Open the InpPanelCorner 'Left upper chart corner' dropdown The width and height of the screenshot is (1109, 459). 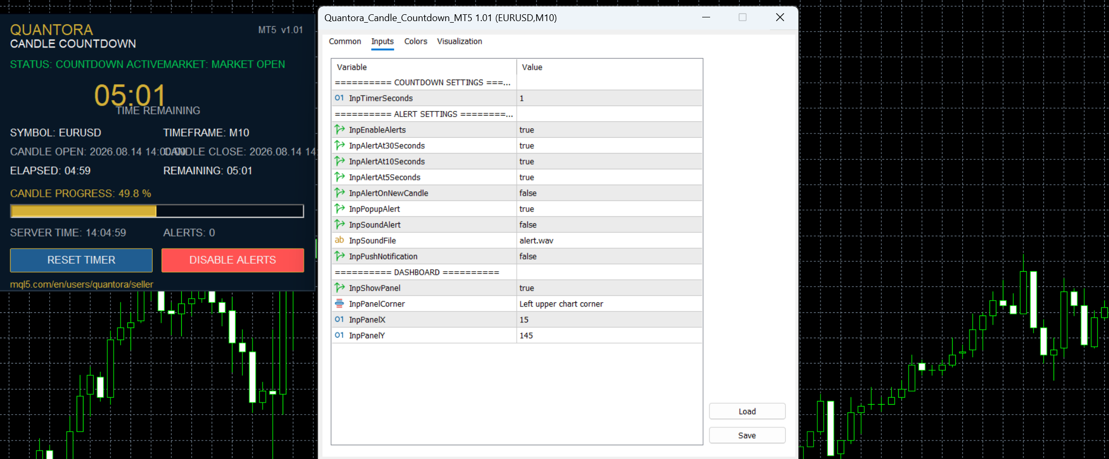coord(609,304)
